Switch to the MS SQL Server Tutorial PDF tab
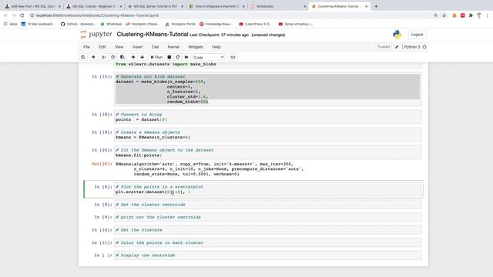Image resolution: width=493 pixels, height=277 pixels. tap(155, 6)
